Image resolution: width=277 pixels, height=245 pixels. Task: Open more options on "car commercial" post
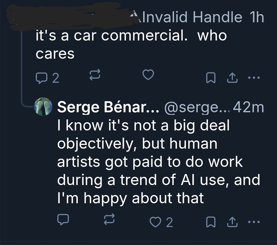(254, 77)
